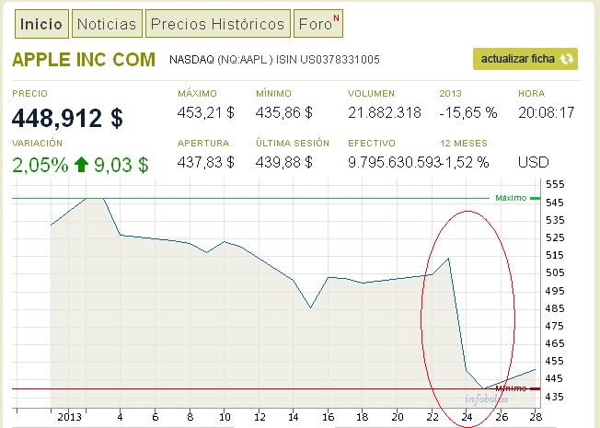Screen dimensions: 600x428
Task: Open the Precios Históricos tab
Action: pyautogui.click(x=218, y=24)
